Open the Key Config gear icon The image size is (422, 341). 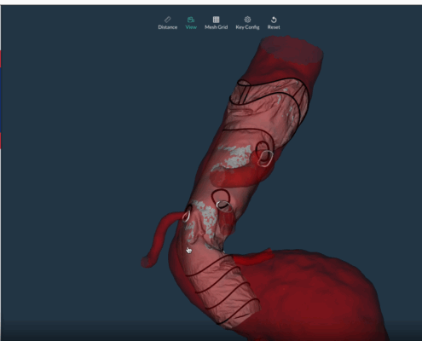(247, 20)
